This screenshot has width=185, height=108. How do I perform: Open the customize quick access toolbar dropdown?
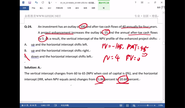[56, 2]
